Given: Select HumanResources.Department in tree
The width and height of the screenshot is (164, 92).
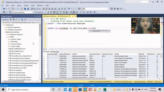Looking at the screenshot, I should 21,56.
